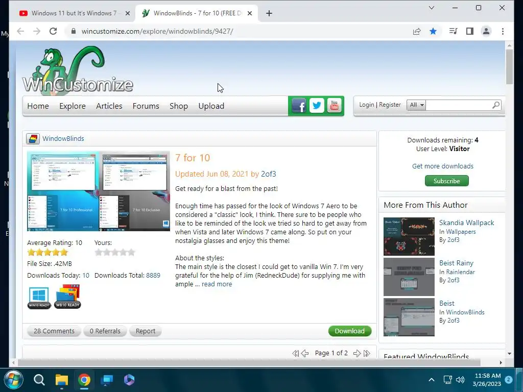Go back using the browser back arrow

pyautogui.click(x=20, y=31)
